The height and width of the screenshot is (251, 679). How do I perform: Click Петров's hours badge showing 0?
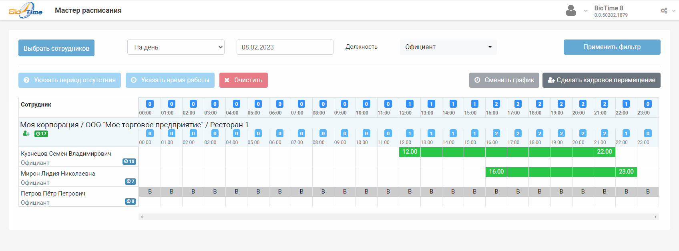(x=131, y=202)
